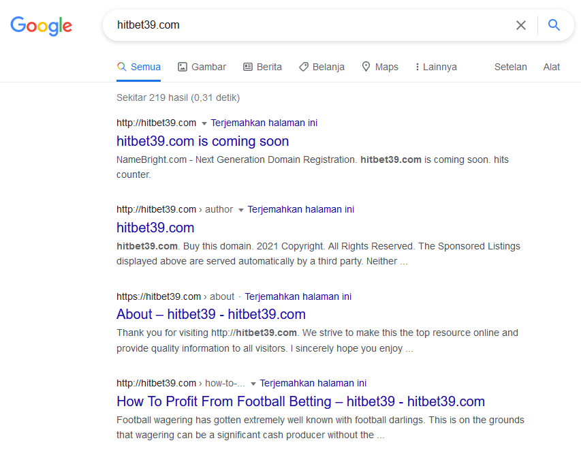Click Terjemahkan halaman ini for the author result
This screenshot has width=581, height=460.
[301, 209]
